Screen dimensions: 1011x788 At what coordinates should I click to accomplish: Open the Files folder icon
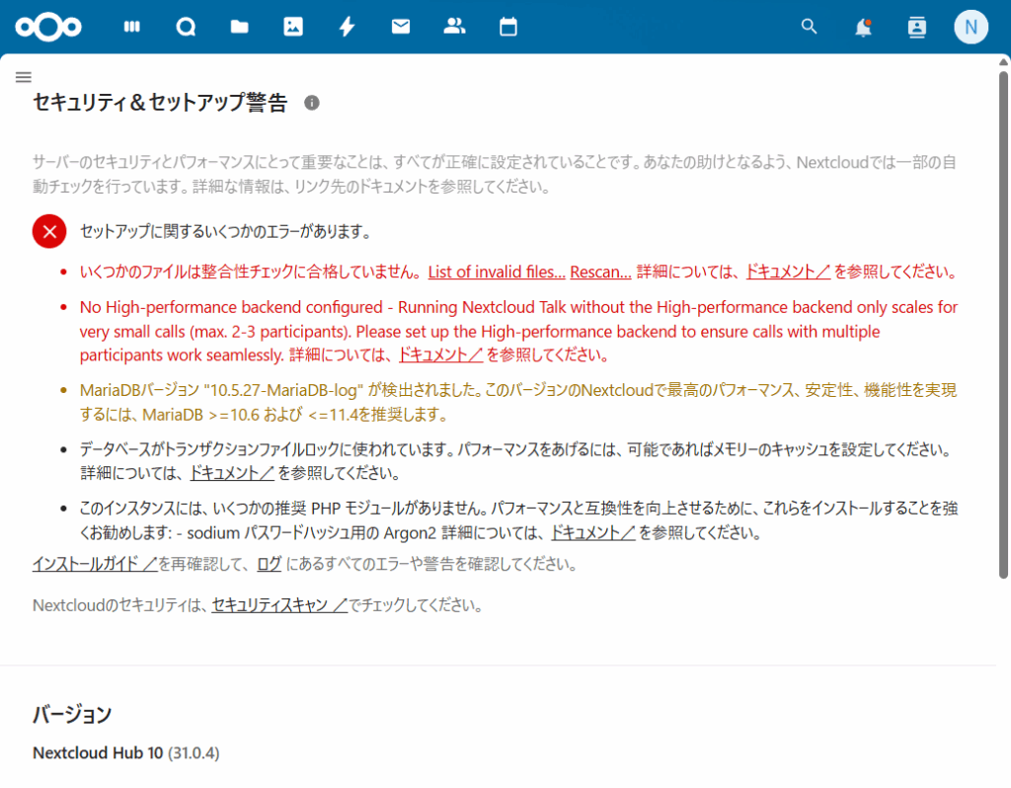point(239,27)
